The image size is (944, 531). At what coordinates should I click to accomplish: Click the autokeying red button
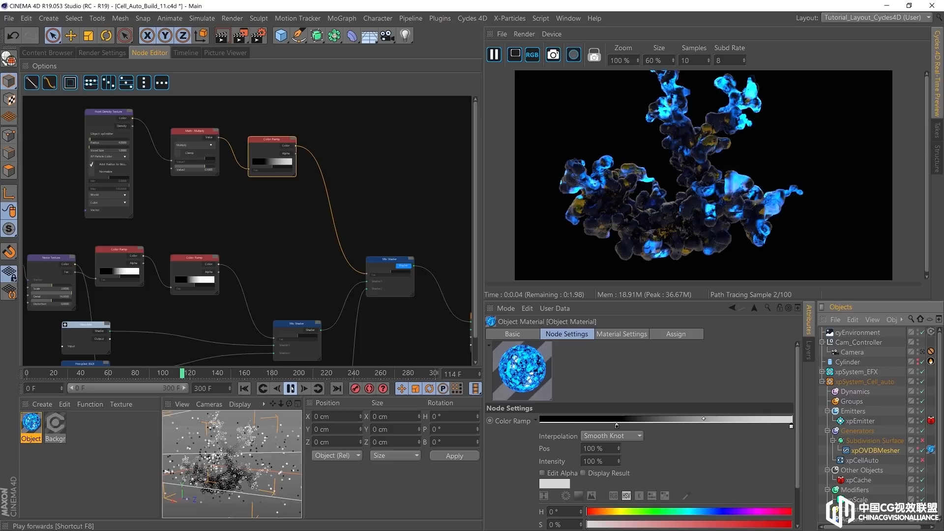pos(369,388)
